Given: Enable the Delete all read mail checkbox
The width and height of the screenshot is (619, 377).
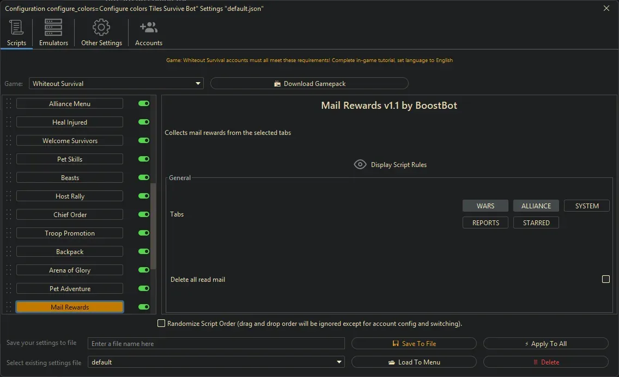Looking at the screenshot, I should 605,279.
